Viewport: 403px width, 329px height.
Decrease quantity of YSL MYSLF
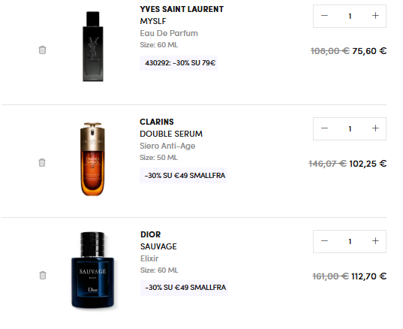pyautogui.click(x=324, y=16)
